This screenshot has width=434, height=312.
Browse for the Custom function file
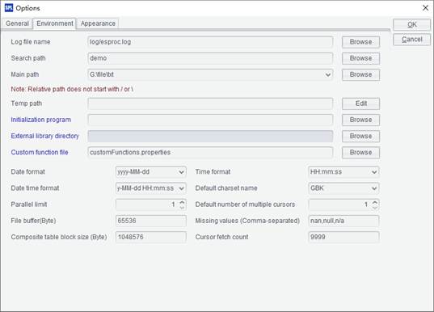click(x=360, y=153)
